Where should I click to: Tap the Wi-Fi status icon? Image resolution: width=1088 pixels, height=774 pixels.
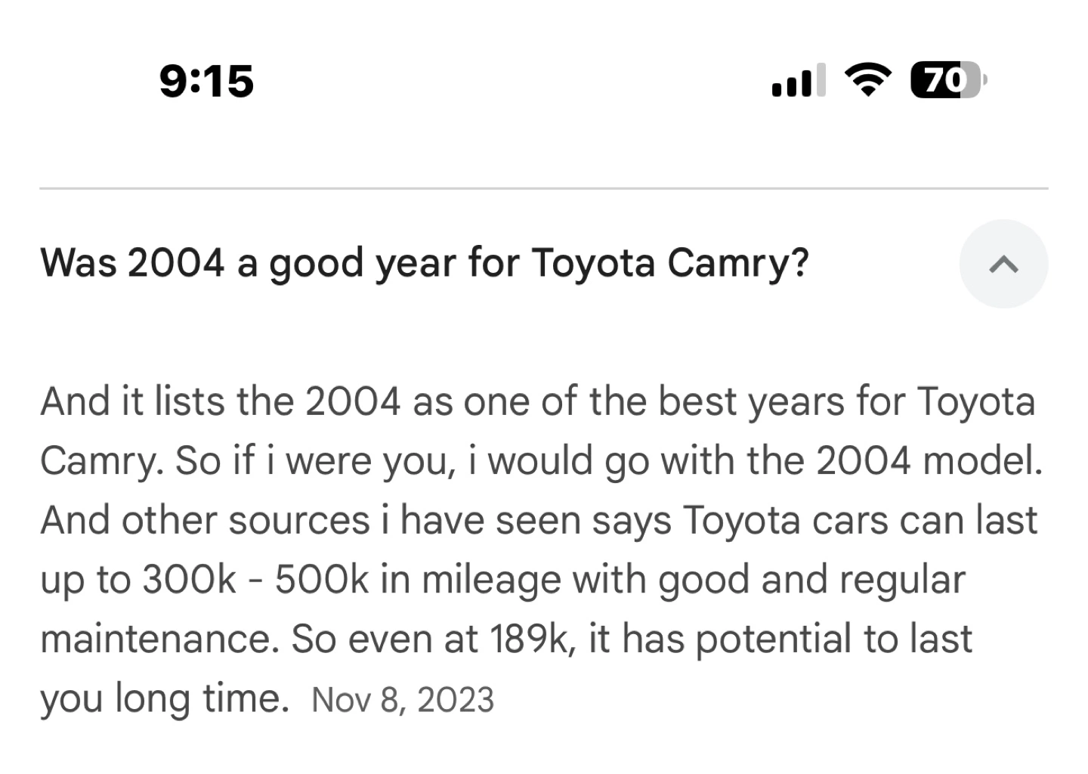(x=867, y=79)
